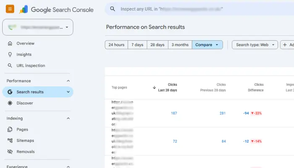294x168 pixels.
Task: Open Overview in the sidebar
Action: coord(25,43)
